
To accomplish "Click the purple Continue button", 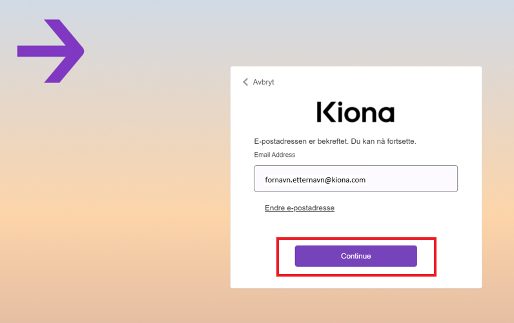I will click(x=356, y=256).
